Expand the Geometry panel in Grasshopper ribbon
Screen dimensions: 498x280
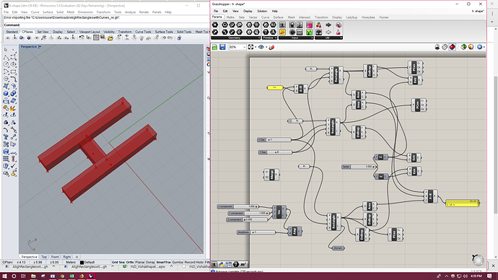tap(235, 38)
